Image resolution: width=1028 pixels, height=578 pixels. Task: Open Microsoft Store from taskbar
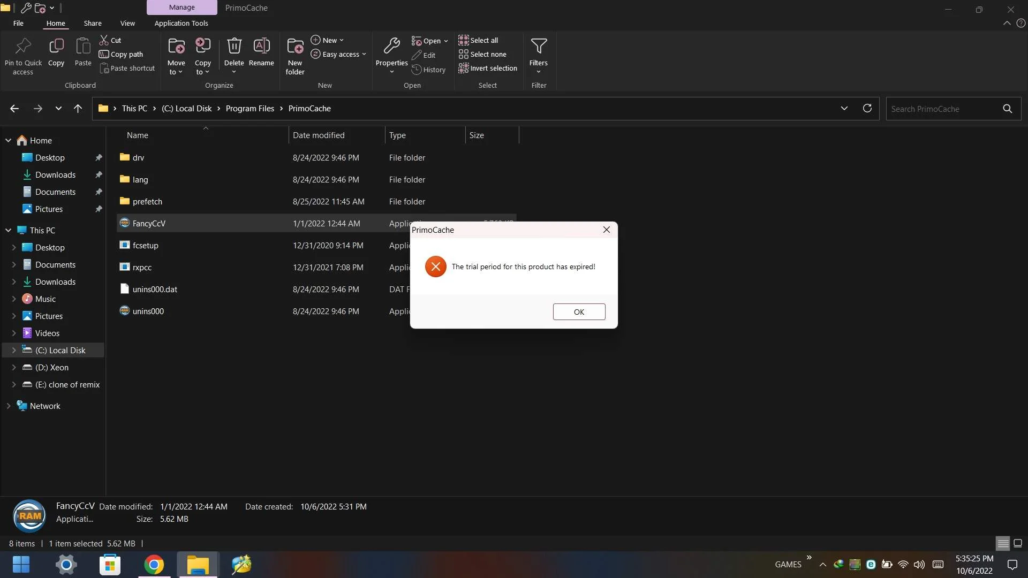click(110, 565)
